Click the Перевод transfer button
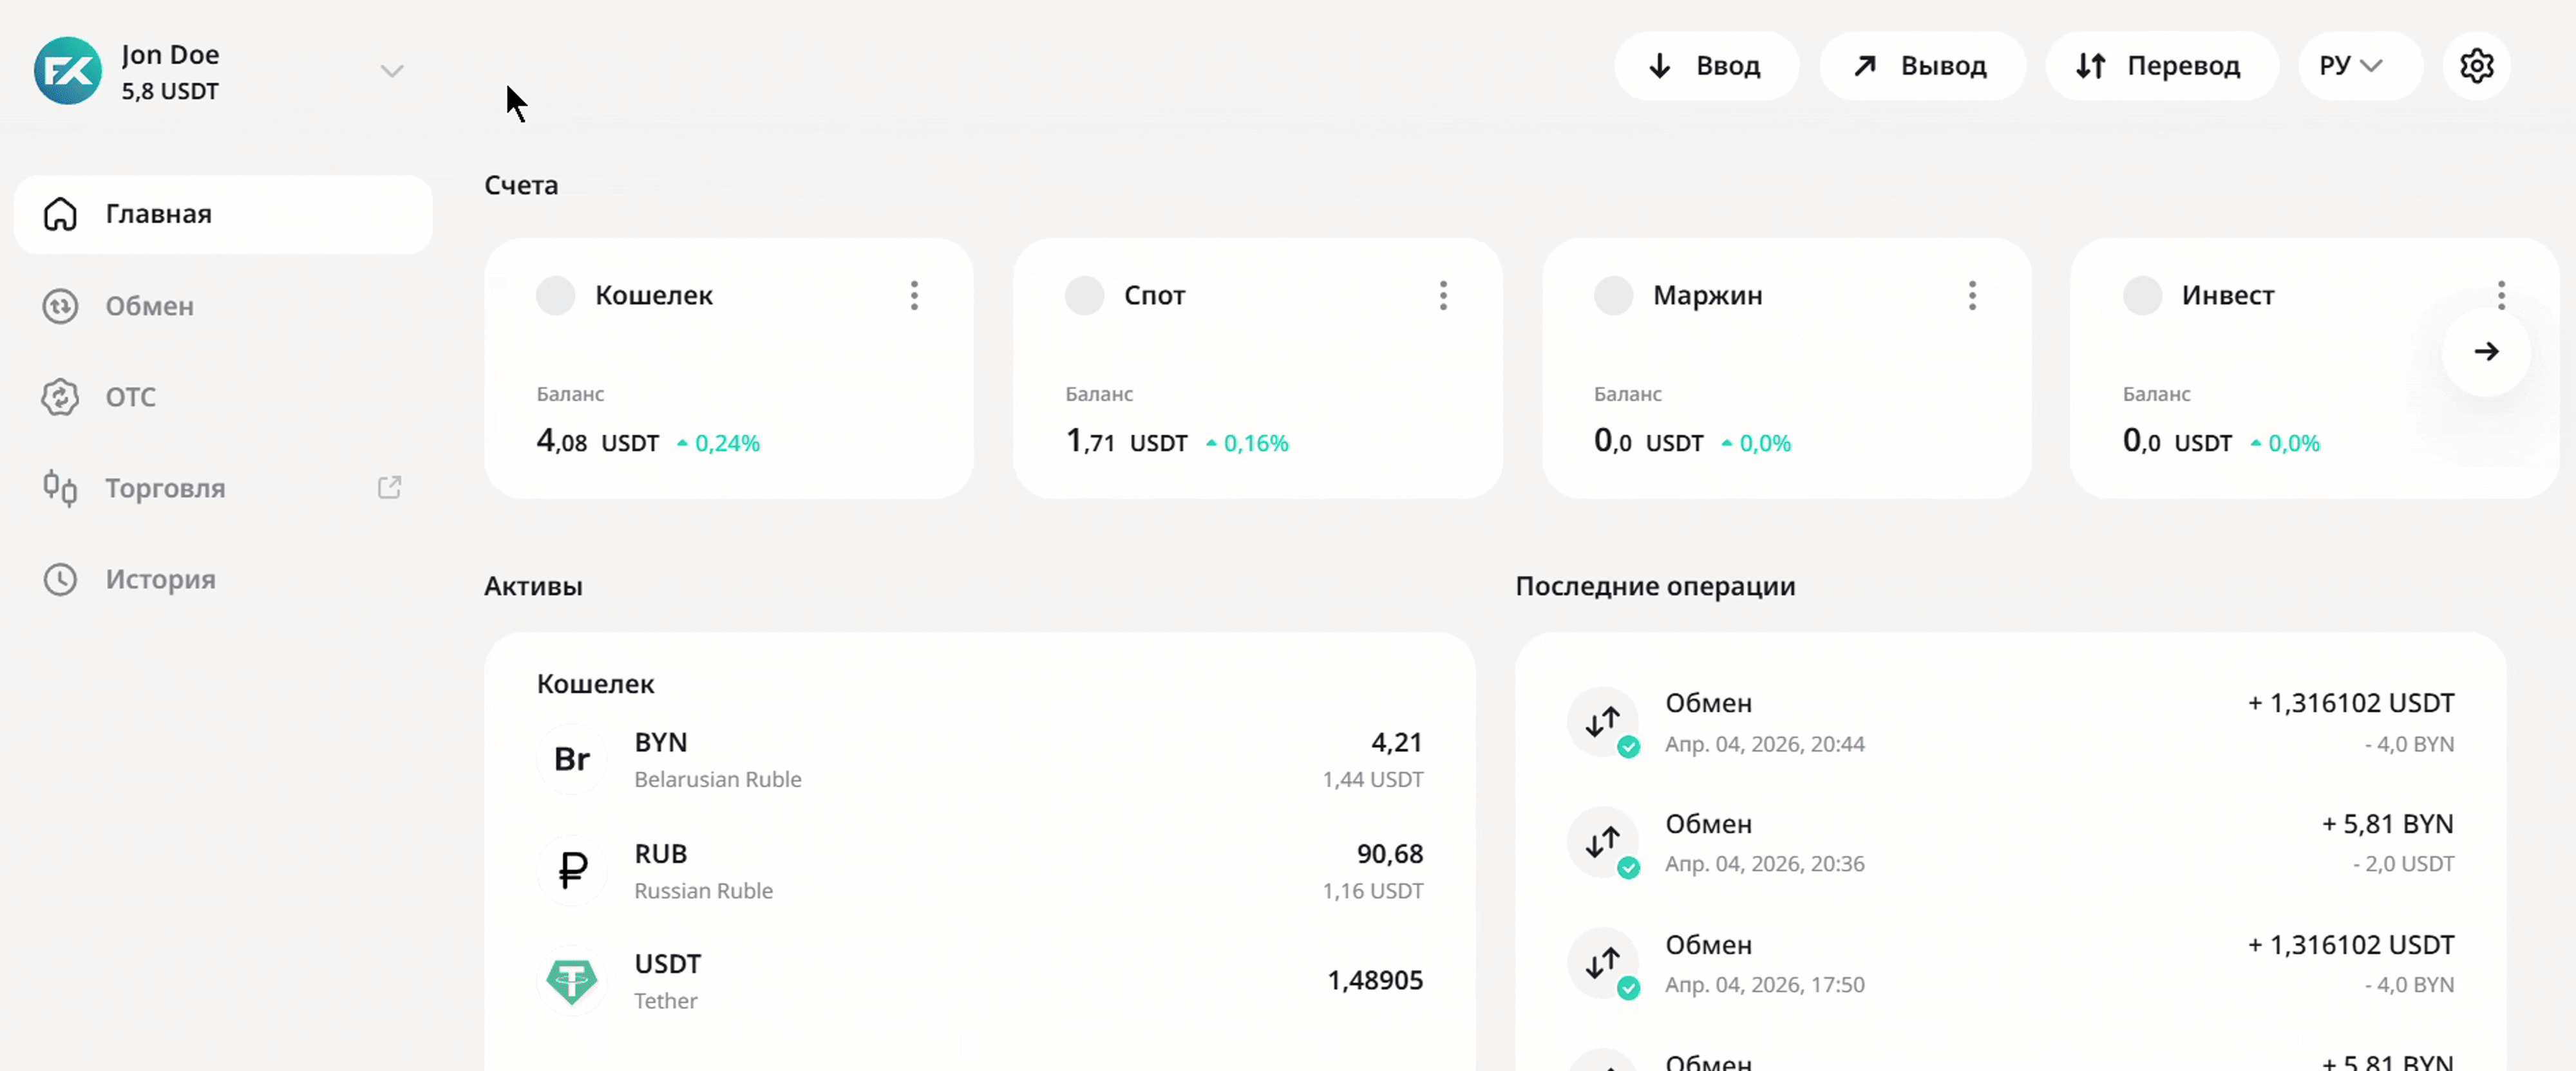Viewport: 2576px width, 1071px height. pyautogui.click(x=2160, y=66)
